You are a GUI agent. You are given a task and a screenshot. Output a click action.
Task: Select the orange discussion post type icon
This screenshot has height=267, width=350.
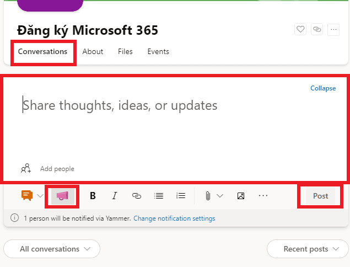coord(27,195)
